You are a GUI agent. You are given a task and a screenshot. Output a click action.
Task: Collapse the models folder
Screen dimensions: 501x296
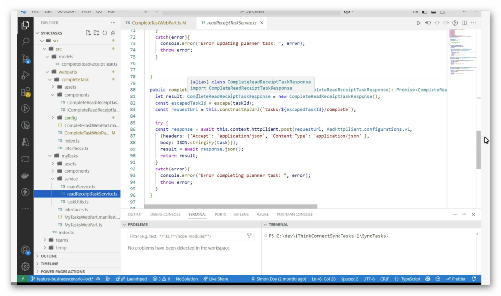click(x=66, y=57)
